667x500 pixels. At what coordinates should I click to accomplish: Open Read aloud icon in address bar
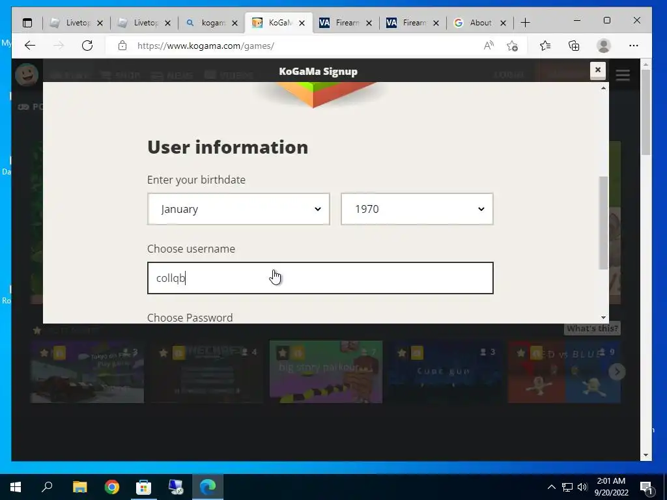489,46
